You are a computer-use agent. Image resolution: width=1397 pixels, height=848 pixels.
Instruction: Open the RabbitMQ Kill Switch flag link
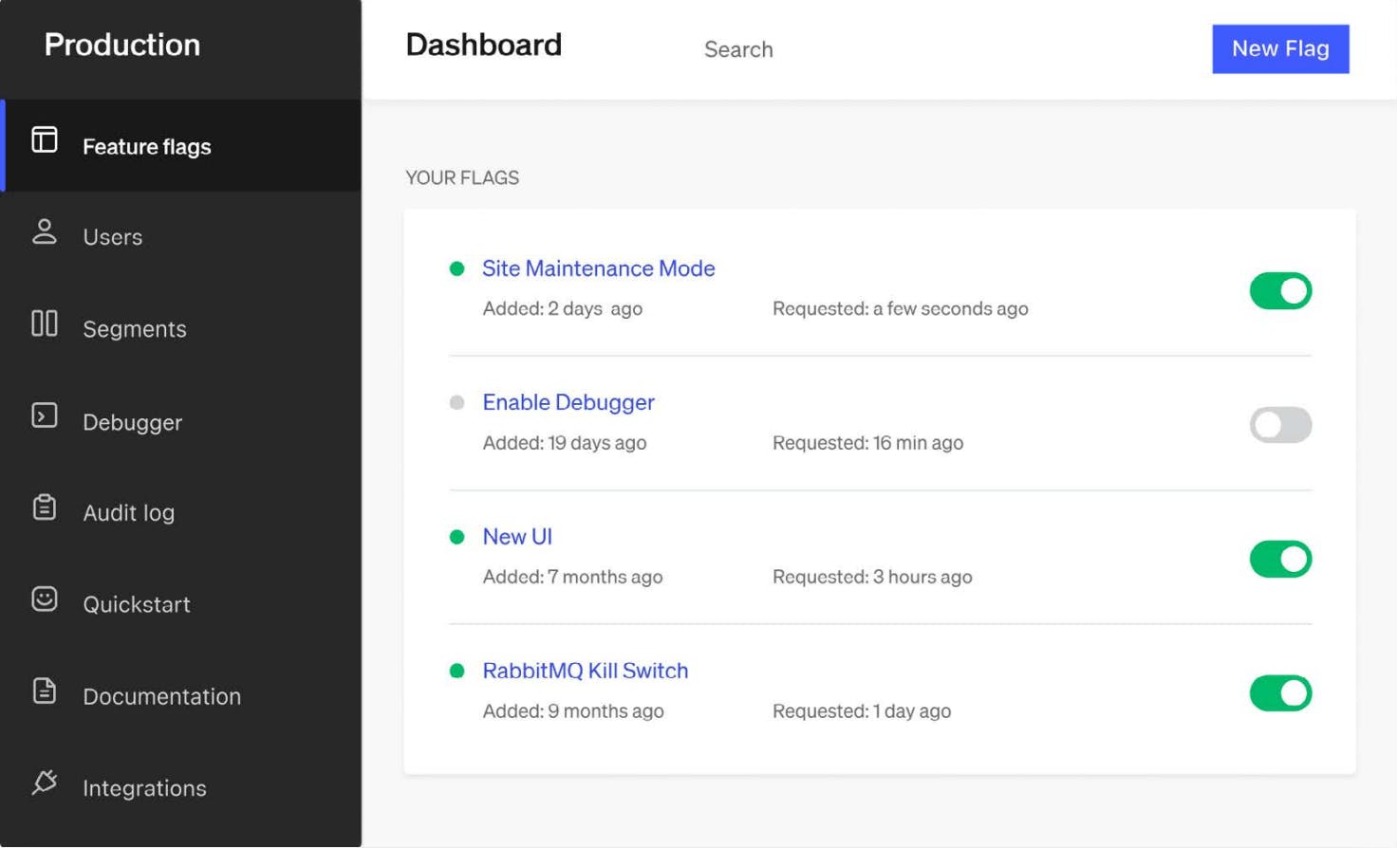tap(585, 671)
